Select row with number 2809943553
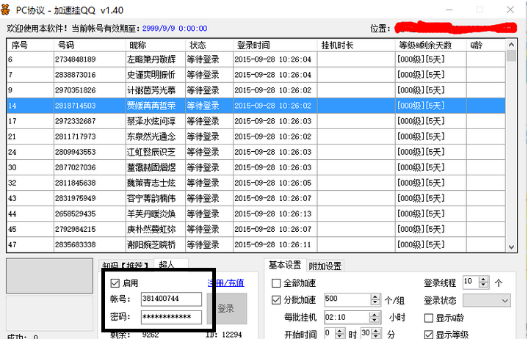The height and width of the screenshot is (339, 528). click(256, 152)
